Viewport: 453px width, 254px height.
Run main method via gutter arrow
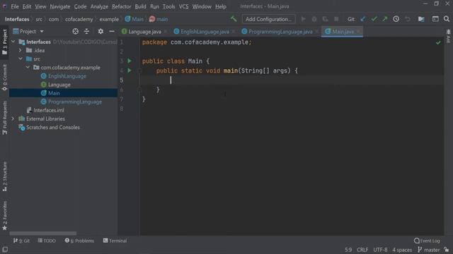[x=130, y=71]
